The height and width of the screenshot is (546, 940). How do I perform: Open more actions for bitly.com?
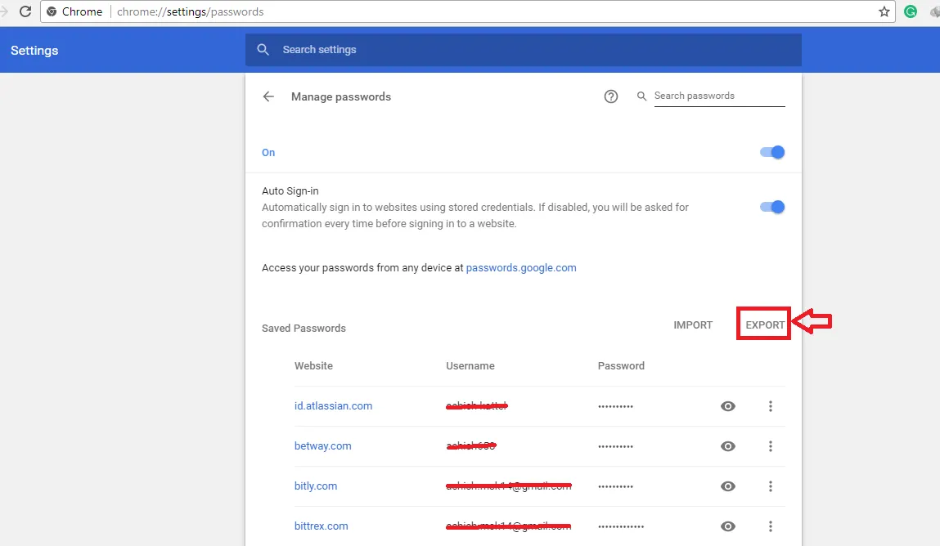[771, 486]
